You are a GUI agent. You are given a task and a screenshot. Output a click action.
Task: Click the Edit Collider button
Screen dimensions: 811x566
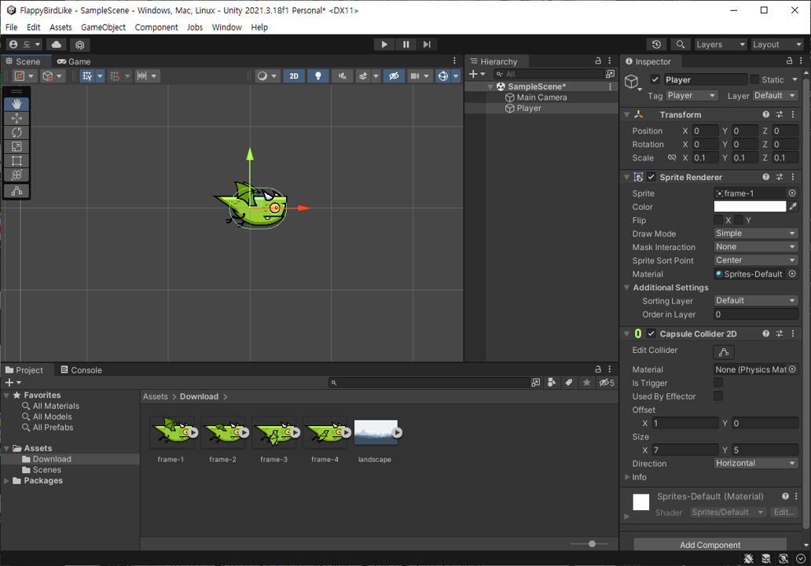coord(724,352)
